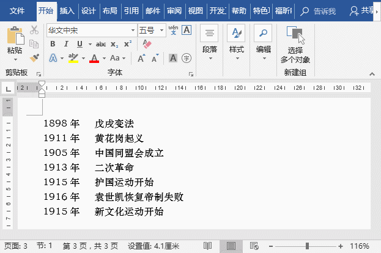381x253 pixels.
Task: Switch to the 视图 ribbon tab
Action: [195, 10]
